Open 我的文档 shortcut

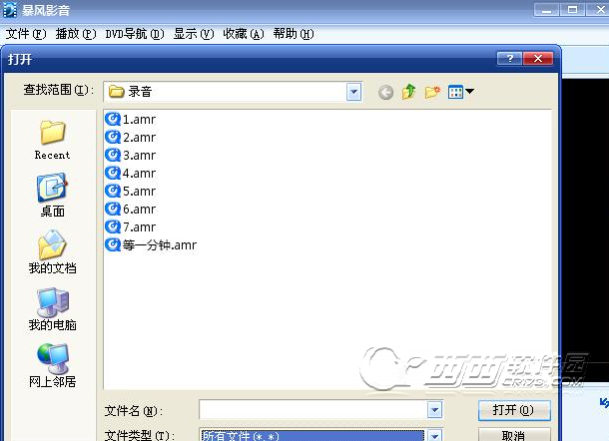[53, 252]
